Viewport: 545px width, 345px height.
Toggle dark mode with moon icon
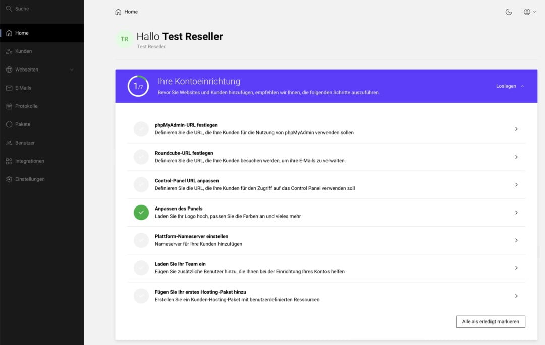509,12
